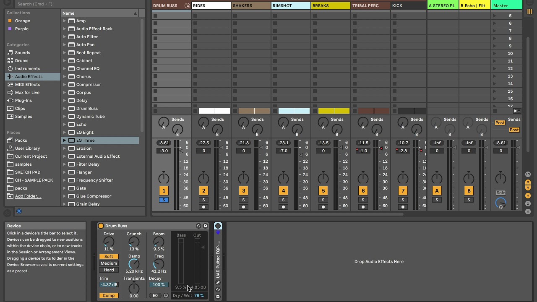Toggle the Crossfader section selector
Screen dimensions: 537x302
(x=528, y=211)
